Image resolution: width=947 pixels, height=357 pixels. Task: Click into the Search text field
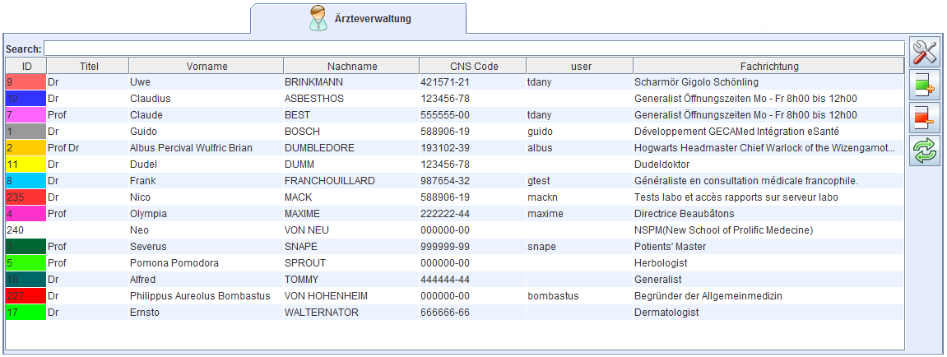(x=473, y=49)
